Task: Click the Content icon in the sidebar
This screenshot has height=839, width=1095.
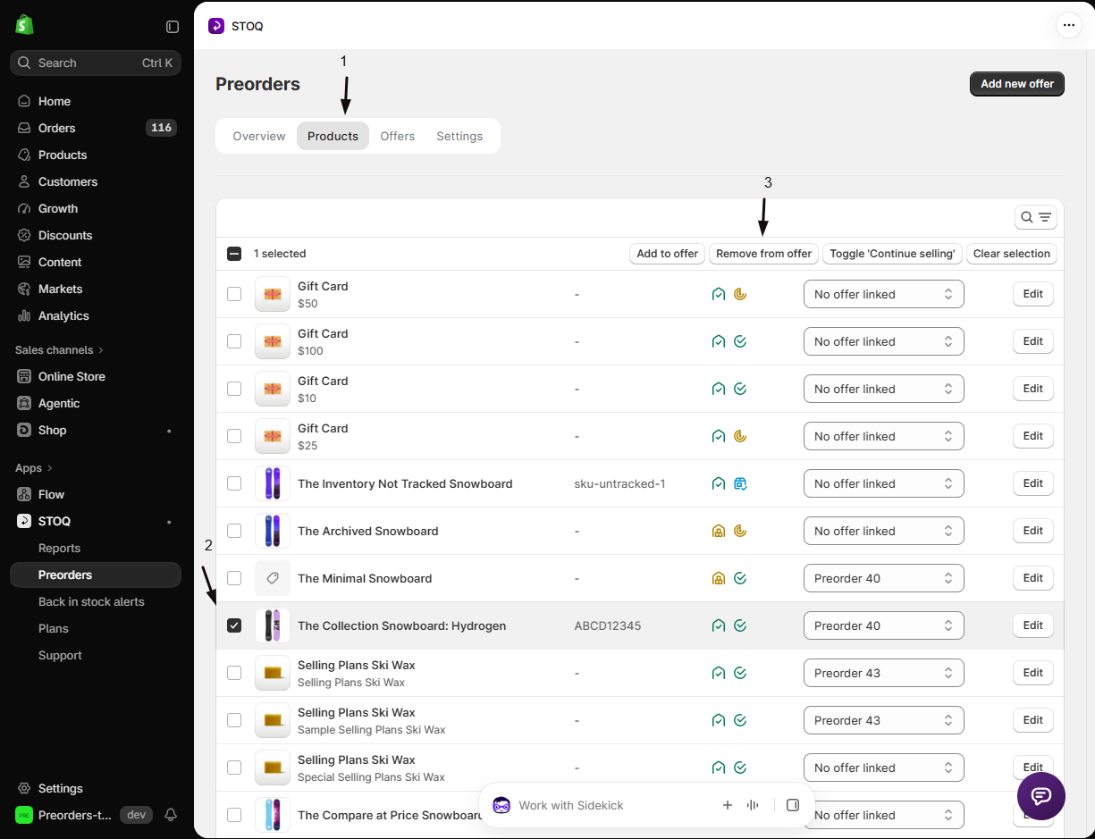Action: (x=24, y=262)
